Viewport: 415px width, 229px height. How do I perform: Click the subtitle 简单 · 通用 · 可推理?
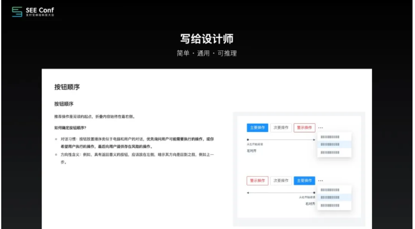pos(207,54)
